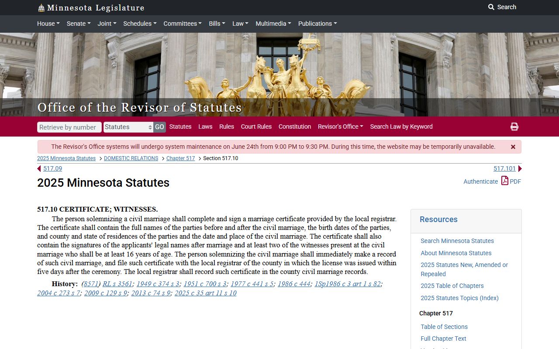The width and height of the screenshot is (559, 349).
Task: Click the GO button
Action: 159,127
